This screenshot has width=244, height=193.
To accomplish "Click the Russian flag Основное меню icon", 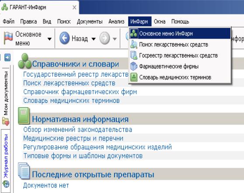I will (x=8, y=38).
